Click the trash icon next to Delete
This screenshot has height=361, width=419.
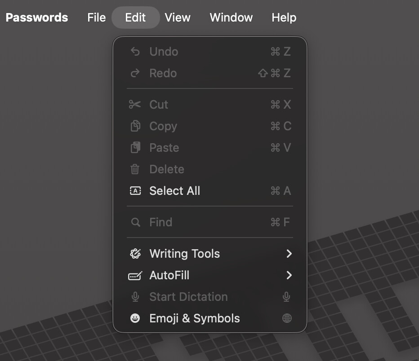pos(135,169)
